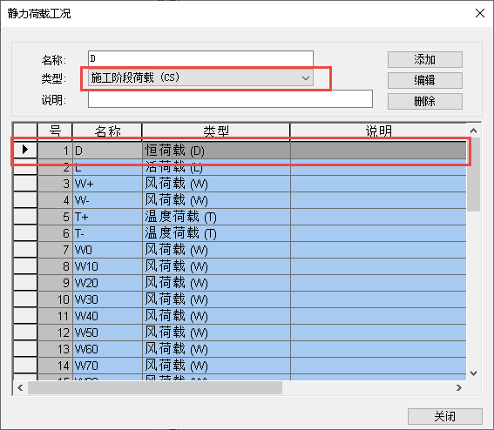
Task: Open the 类型 load type dropdown
Action: tap(200, 77)
